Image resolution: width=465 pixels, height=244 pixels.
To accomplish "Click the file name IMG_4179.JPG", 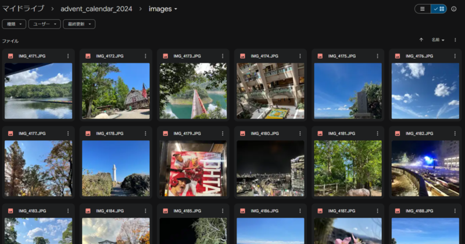I will click(187, 134).
